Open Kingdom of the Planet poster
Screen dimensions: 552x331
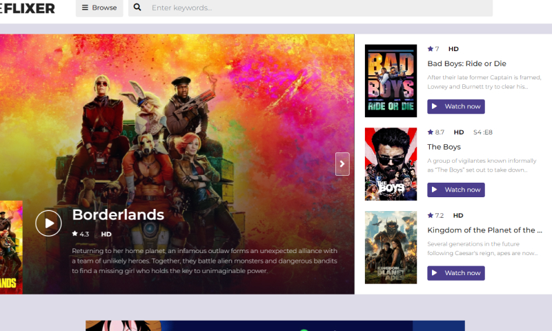[391, 248]
